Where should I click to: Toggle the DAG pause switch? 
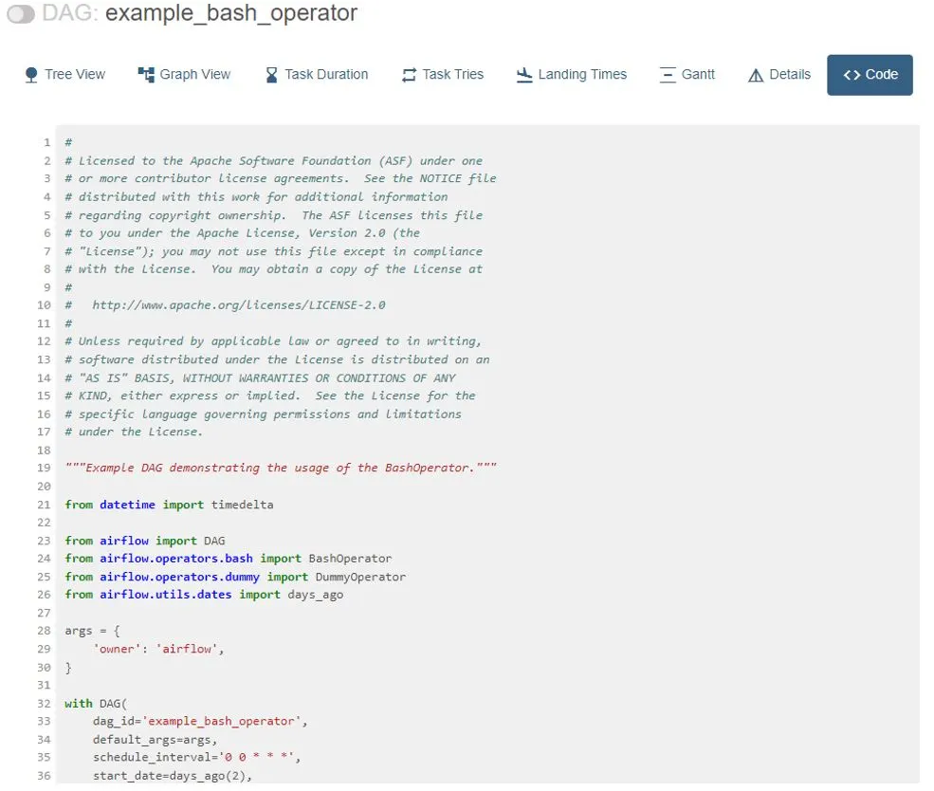(21, 14)
